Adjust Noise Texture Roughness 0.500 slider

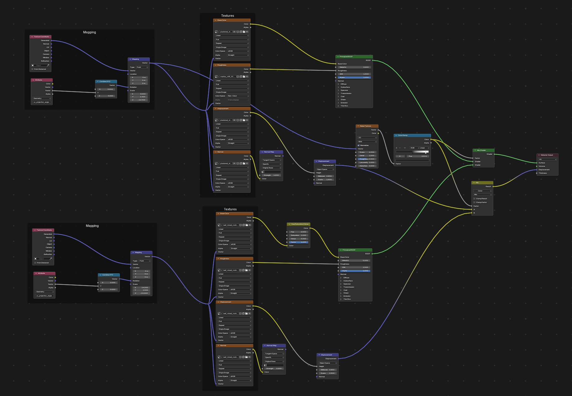point(367,159)
